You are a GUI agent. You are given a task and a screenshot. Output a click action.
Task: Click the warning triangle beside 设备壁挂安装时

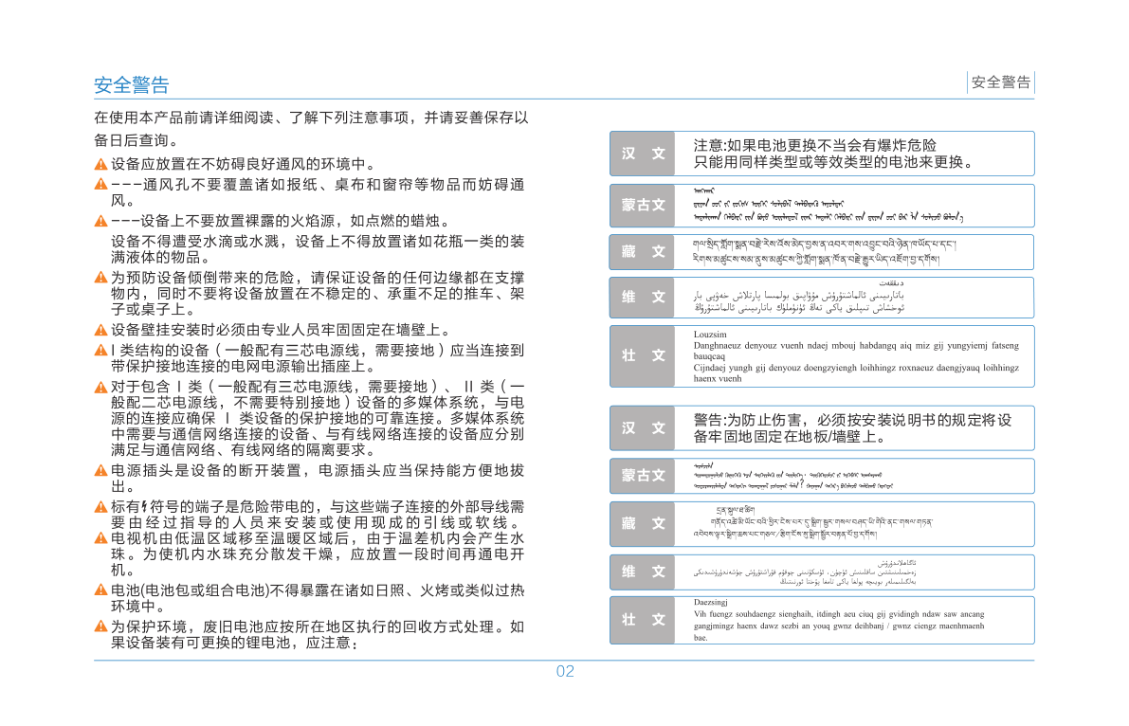tap(100, 331)
